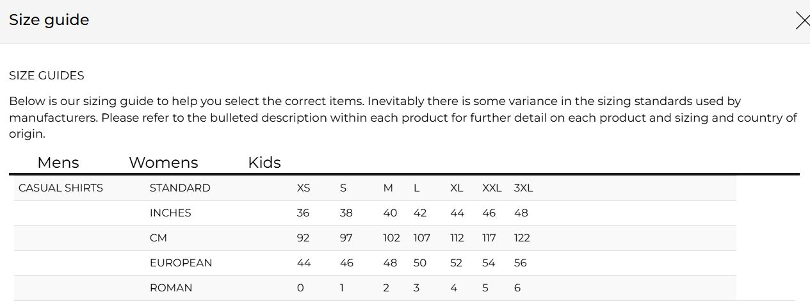Viewport: 810px width, 301px height.
Task: Close the Size guide dialog
Action: click(802, 21)
